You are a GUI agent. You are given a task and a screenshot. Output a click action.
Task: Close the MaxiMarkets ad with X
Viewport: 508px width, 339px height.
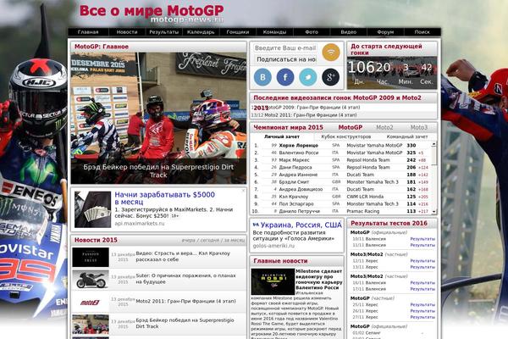pos(243,191)
